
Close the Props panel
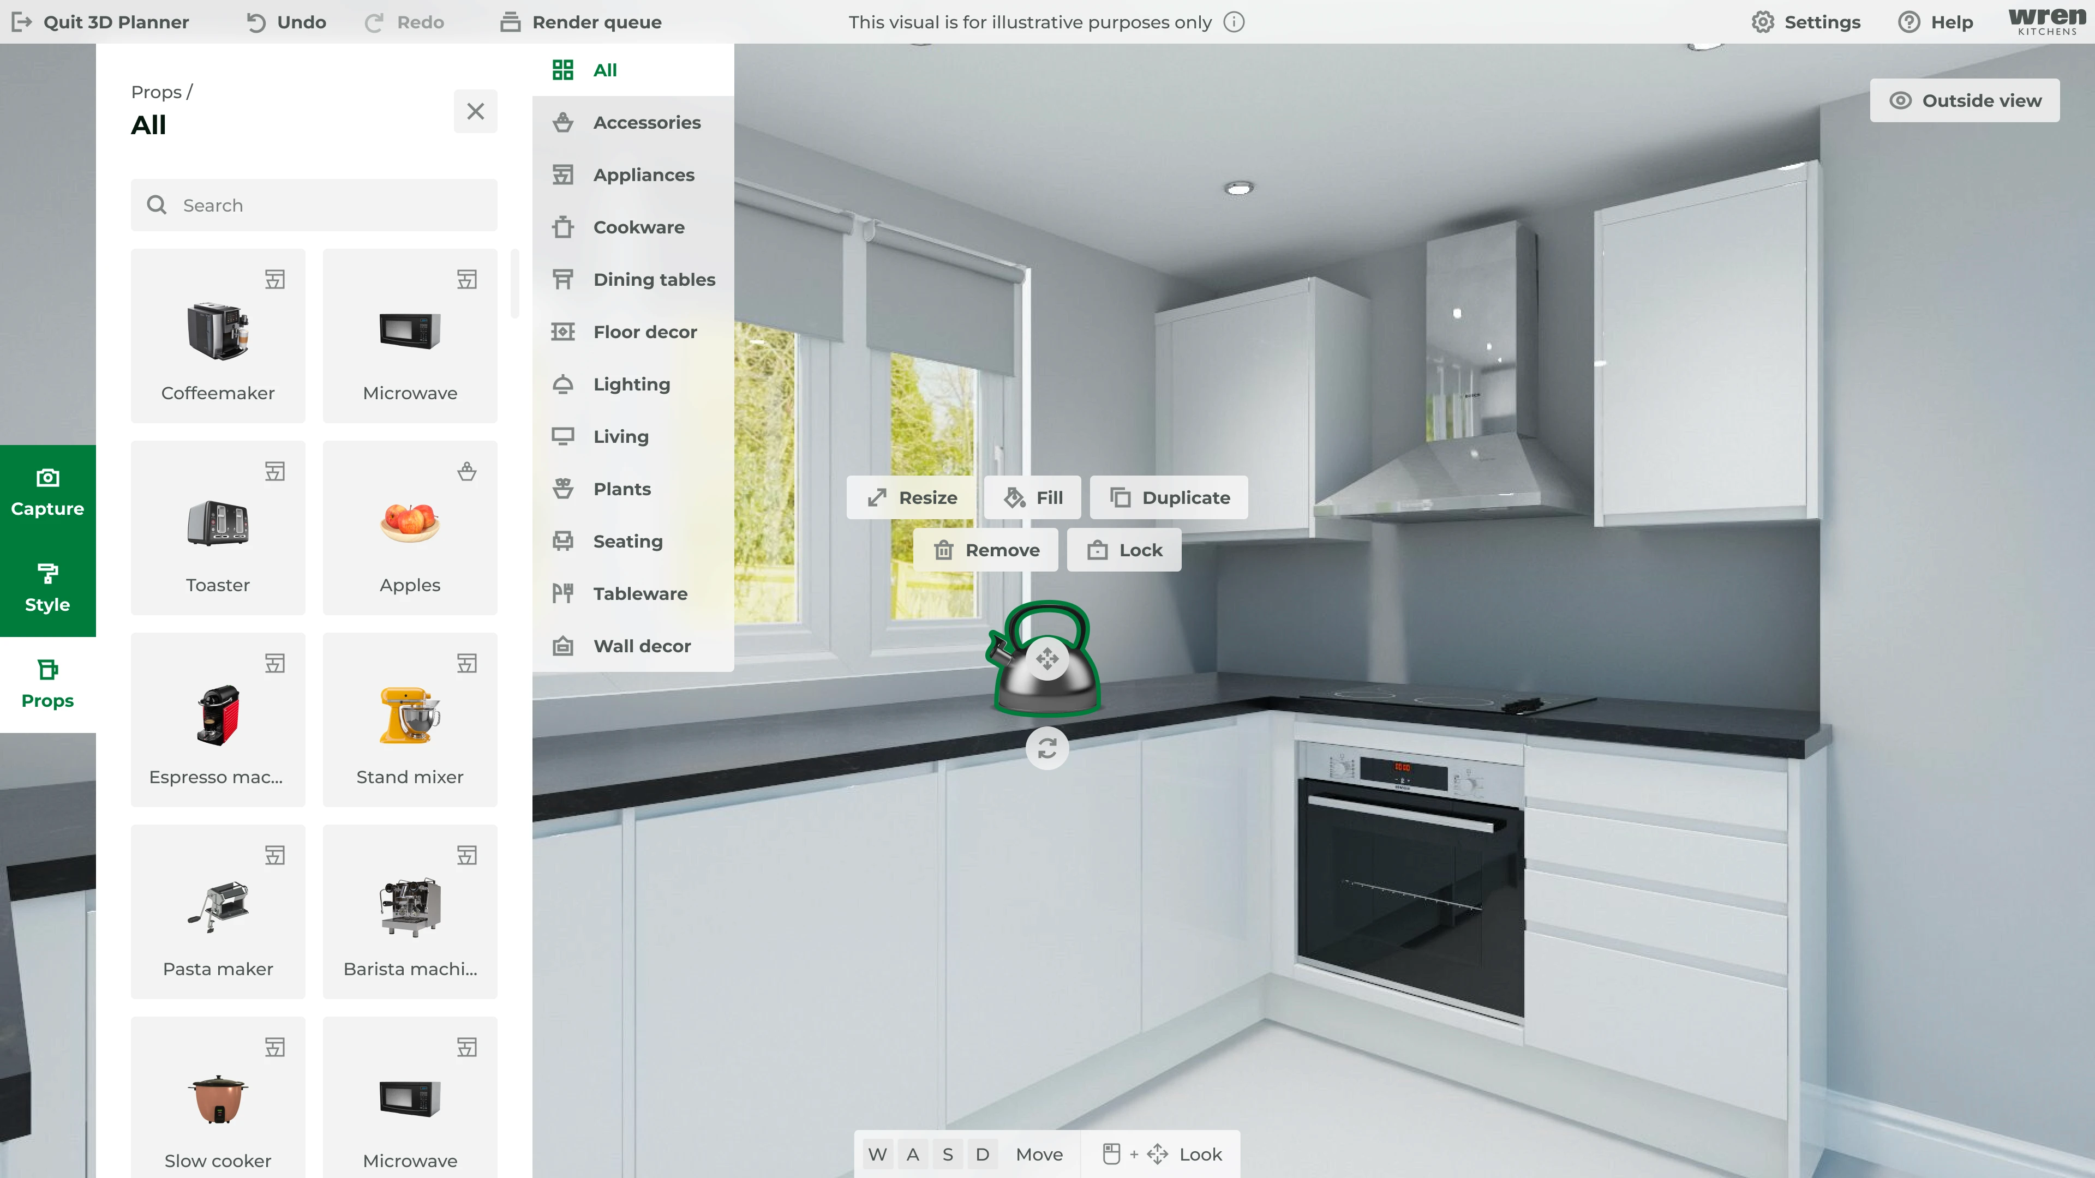(475, 111)
